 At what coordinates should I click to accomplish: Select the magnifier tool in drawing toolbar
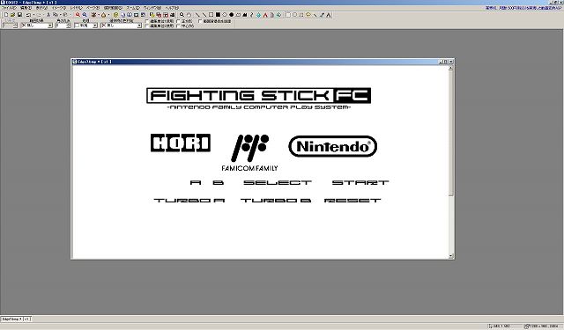click(182, 15)
